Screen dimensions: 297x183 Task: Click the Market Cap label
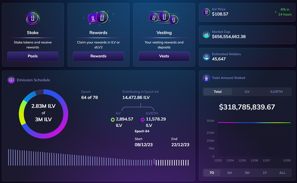point(221,32)
